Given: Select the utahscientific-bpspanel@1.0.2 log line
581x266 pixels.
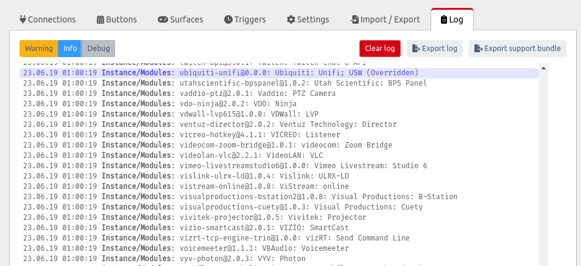Looking at the screenshot, I should [x=279, y=83].
